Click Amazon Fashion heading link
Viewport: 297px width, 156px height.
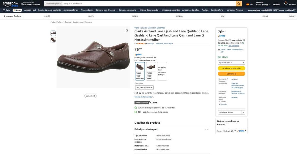pyautogui.click(x=13, y=16)
